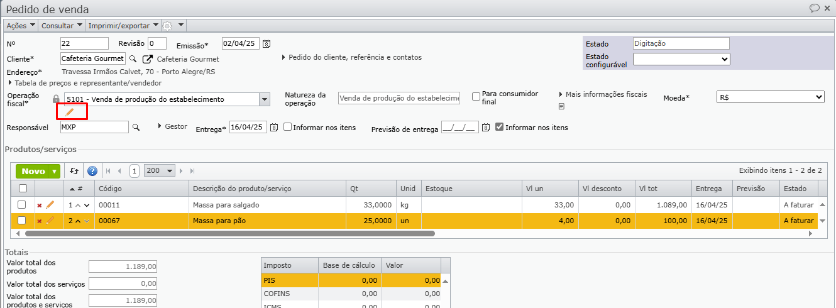Delete the Massa para salgado item row

pyautogui.click(x=40, y=205)
